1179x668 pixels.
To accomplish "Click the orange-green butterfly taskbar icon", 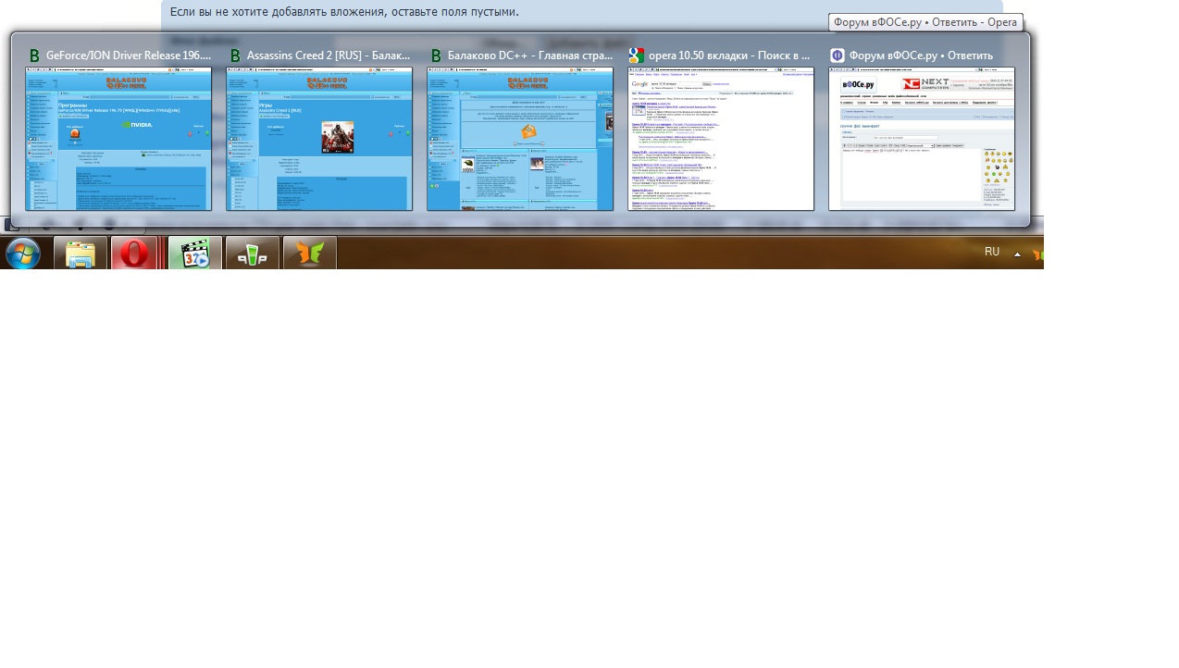I will [309, 254].
